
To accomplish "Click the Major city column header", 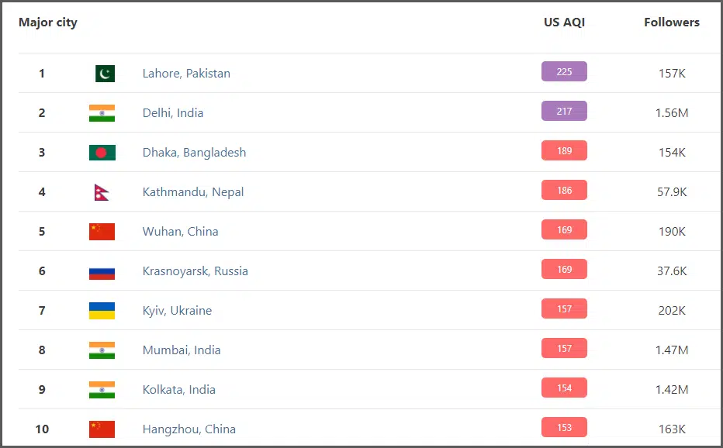I will pyautogui.click(x=48, y=22).
